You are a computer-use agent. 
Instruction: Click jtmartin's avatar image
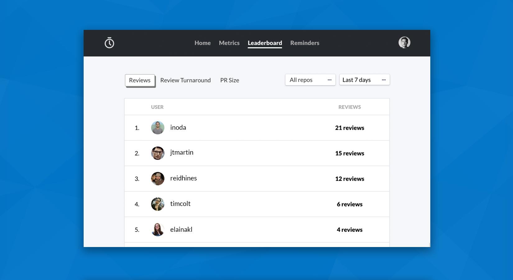[158, 153]
